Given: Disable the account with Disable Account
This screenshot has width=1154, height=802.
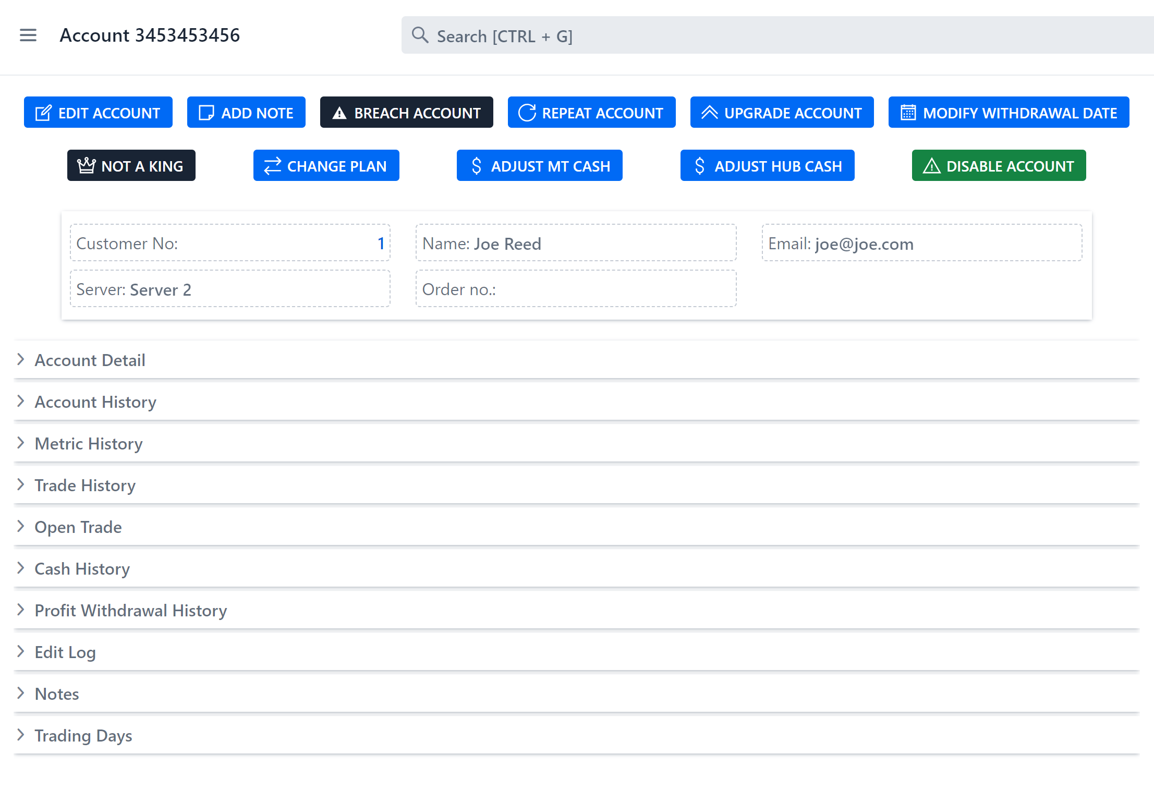Looking at the screenshot, I should [998, 165].
